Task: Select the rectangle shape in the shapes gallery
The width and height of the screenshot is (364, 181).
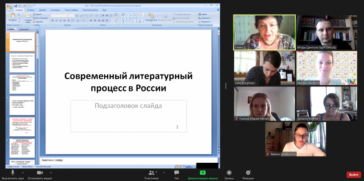Action: point(133,15)
